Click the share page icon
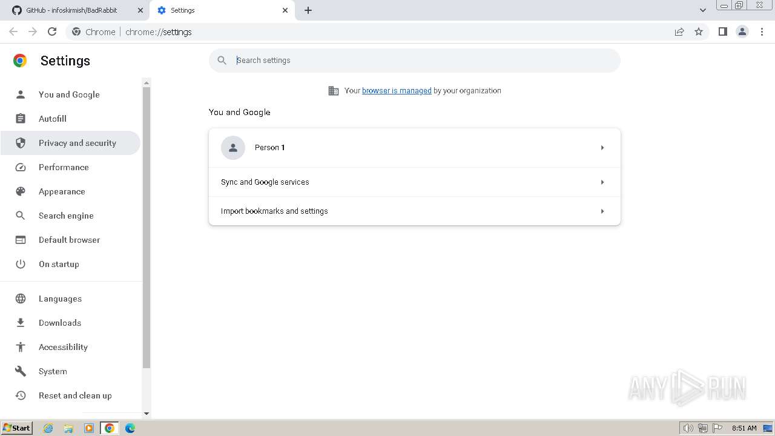This screenshot has height=436, width=775. [679, 31]
